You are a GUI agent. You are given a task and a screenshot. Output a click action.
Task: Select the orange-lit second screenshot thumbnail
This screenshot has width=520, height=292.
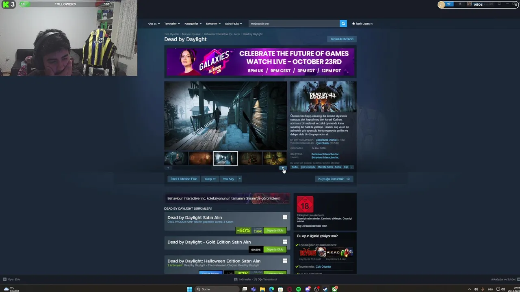(200, 158)
